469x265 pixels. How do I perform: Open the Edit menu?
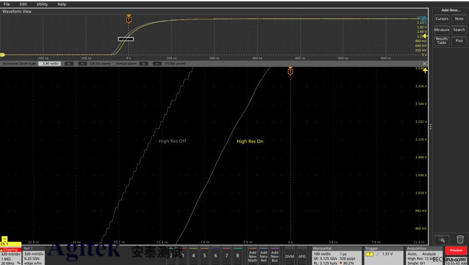pos(23,4)
